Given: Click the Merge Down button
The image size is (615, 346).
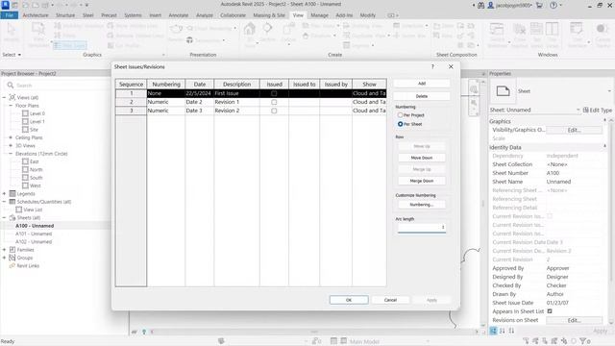Looking at the screenshot, I should pyautogui.click(x=422, y=181).
